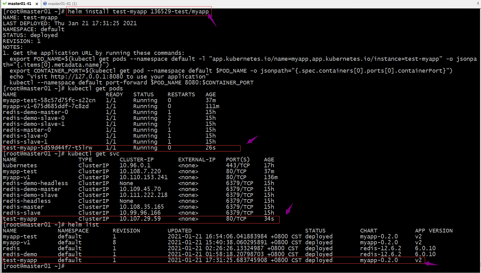
Task: Click the 'kubectl get pods' command
Action: click(95, 89)
